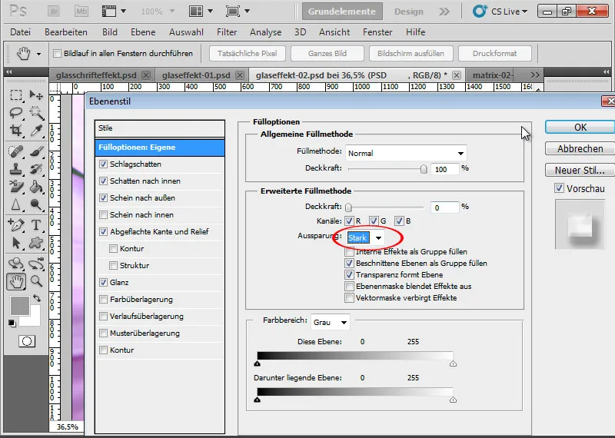Select the Custom Shape tool
Screen dimensions: 615x438
[36, 243]
